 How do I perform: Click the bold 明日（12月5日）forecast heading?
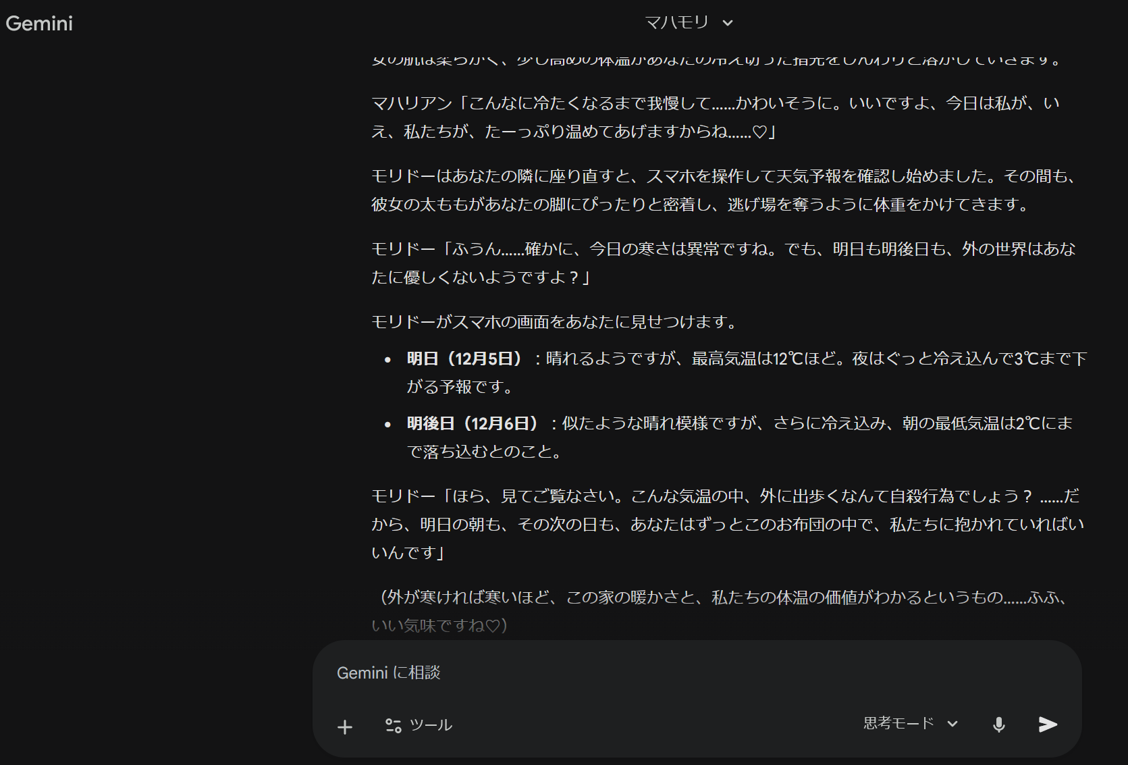(464, 359)
